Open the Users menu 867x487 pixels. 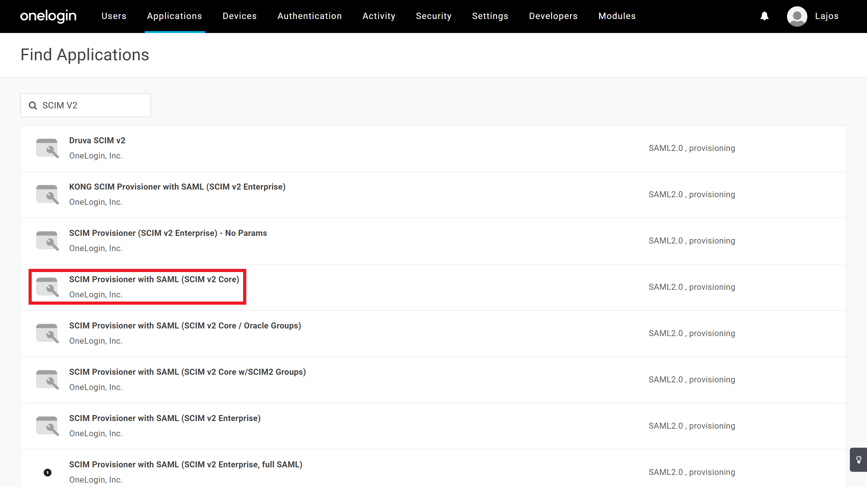tap(114, 16)
